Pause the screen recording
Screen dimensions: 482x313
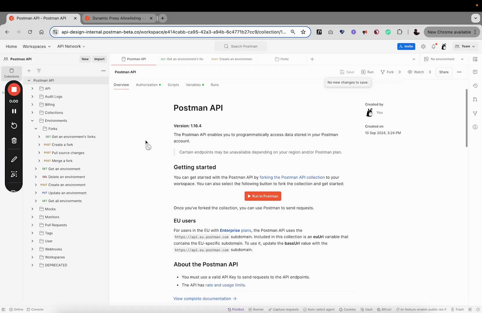click(x=14, y=111)
